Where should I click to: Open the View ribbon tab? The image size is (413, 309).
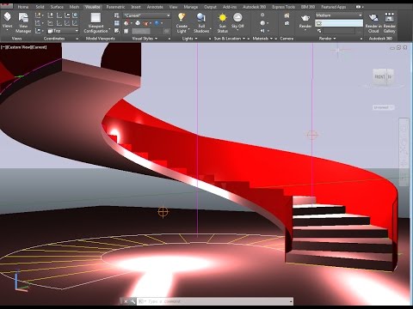pyautogui.click(x=173, y=7)
